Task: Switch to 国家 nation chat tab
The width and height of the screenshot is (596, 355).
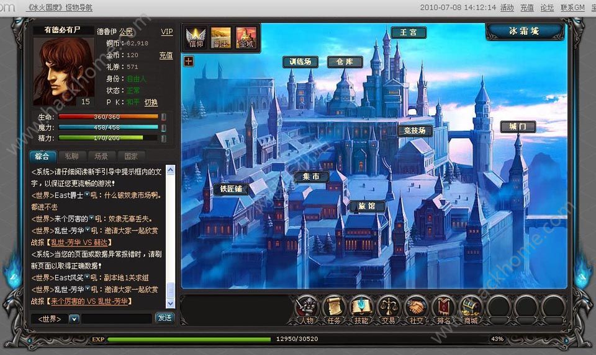Action: pos(131,156)
